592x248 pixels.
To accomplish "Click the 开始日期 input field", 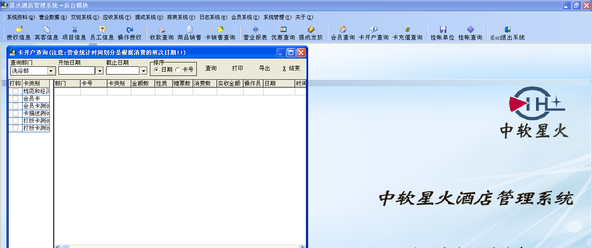I will (77, 71).
